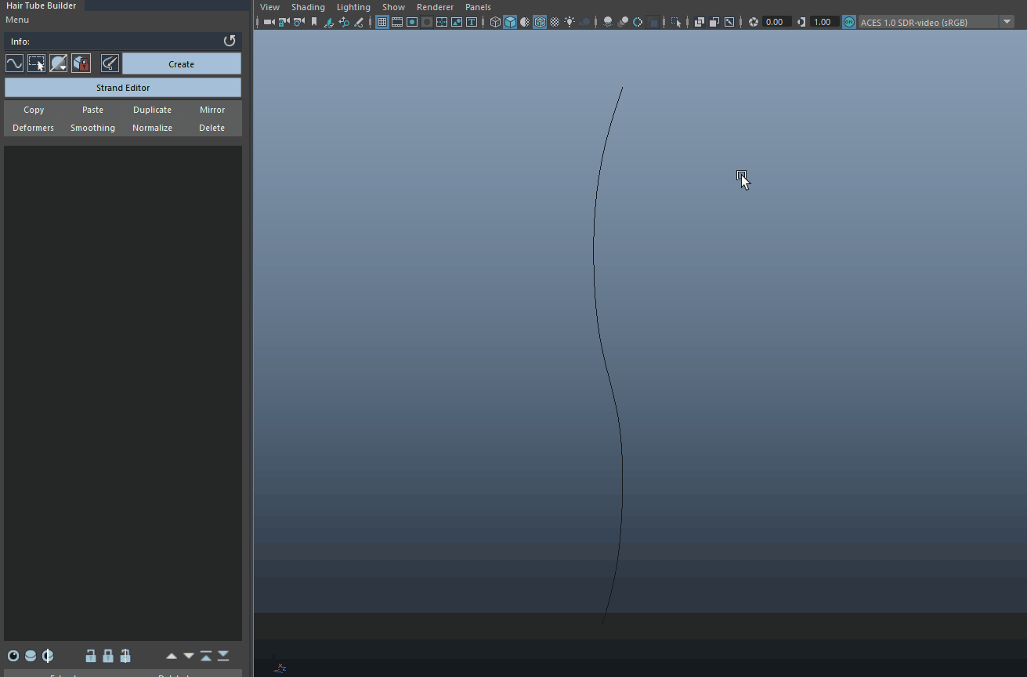
Task: Select the marquee selection tool icon
Action: 36,63
